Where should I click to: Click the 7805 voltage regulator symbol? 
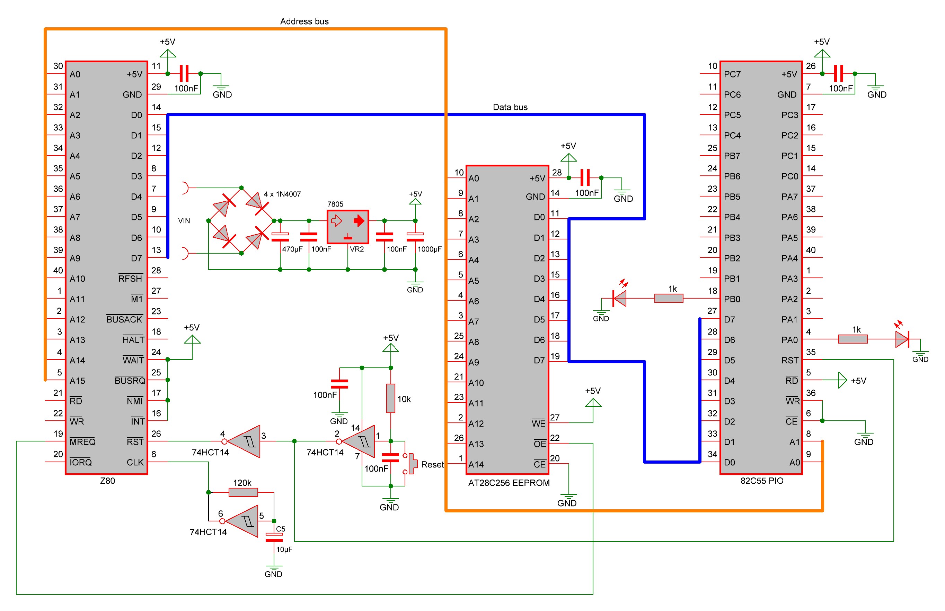(348, 227)
